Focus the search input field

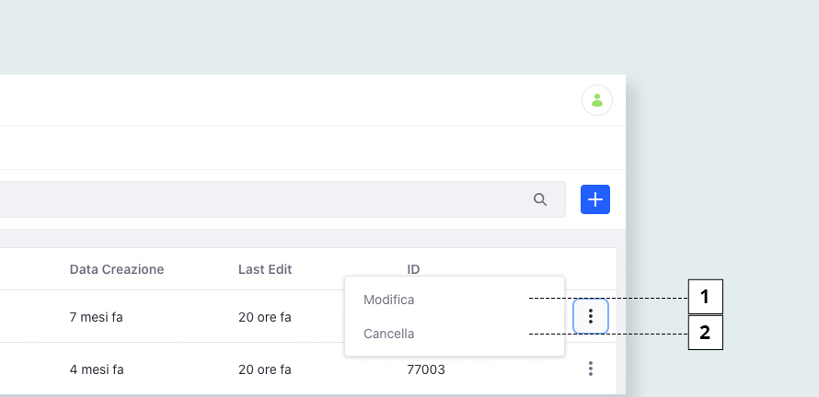pos(283,199)
